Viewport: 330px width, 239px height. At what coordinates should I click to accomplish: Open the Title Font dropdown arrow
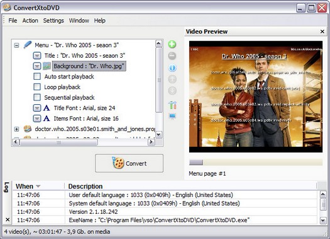click(37, 108)
